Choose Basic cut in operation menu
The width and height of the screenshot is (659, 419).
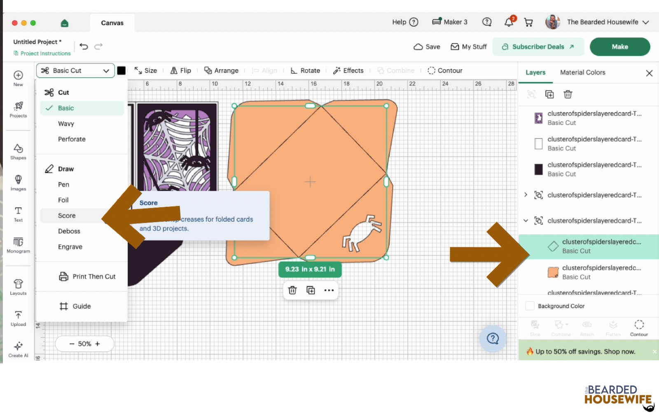click(x=82, y=108)
